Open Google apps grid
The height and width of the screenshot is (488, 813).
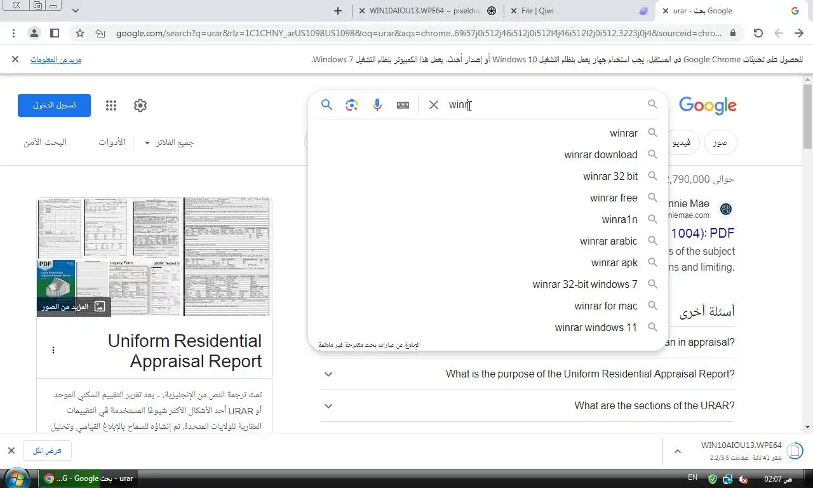point(111,105)
